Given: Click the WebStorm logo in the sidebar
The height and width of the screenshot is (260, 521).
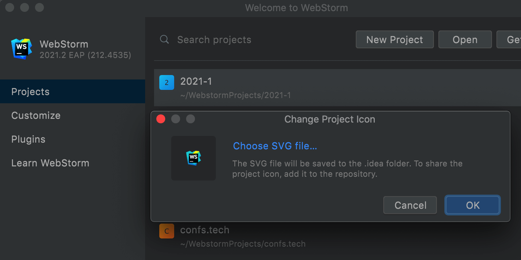Looking at the screenshot, I should point(21,48).
